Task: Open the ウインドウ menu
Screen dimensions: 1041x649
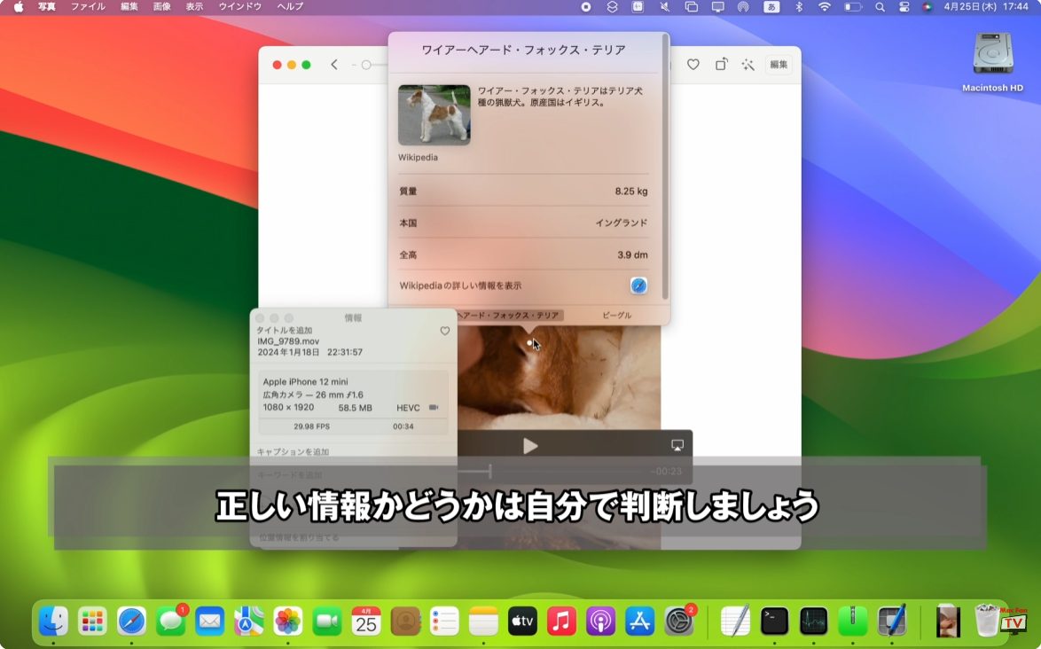Action: click(240, 6)
